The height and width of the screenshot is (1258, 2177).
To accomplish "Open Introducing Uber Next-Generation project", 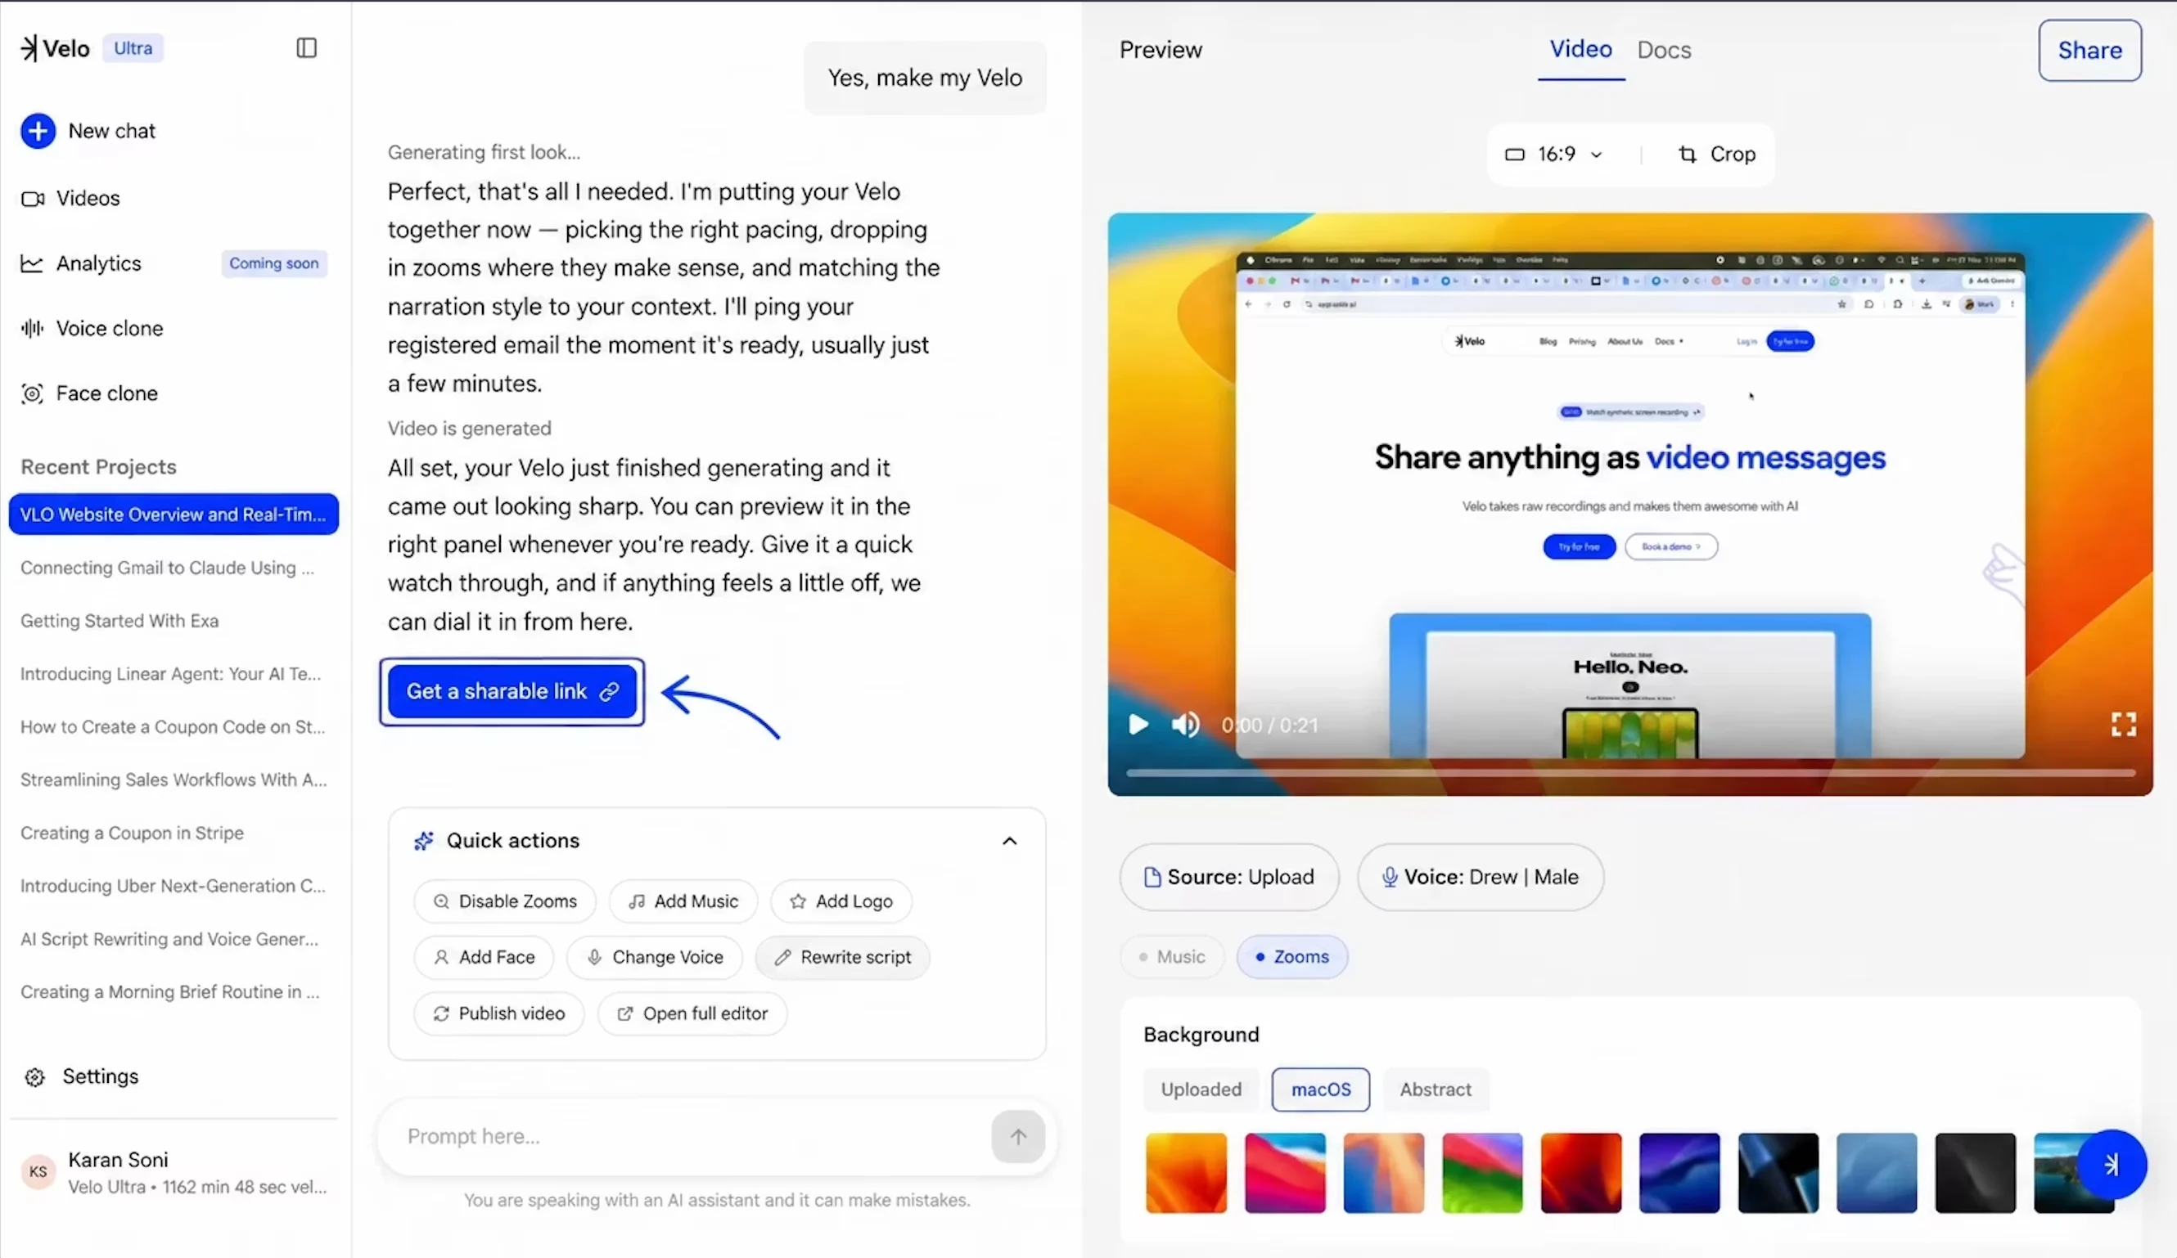I will pos(174,886).
